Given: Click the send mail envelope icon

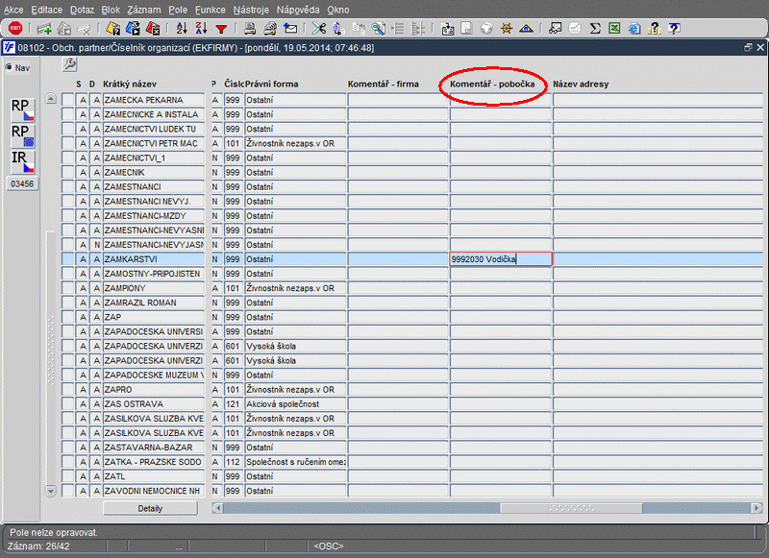Looking at the screenshot, I should [290, 29].
